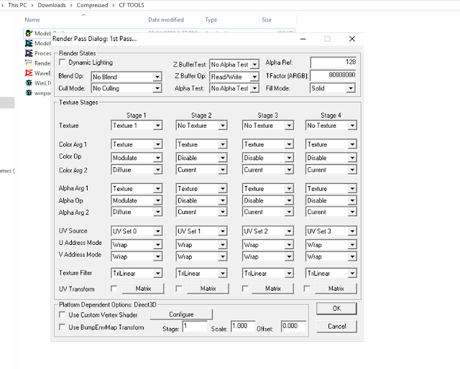
Task: Enable Use BumpEnvMap Transform
Action: pyautogui.click(x=63, y=327)
